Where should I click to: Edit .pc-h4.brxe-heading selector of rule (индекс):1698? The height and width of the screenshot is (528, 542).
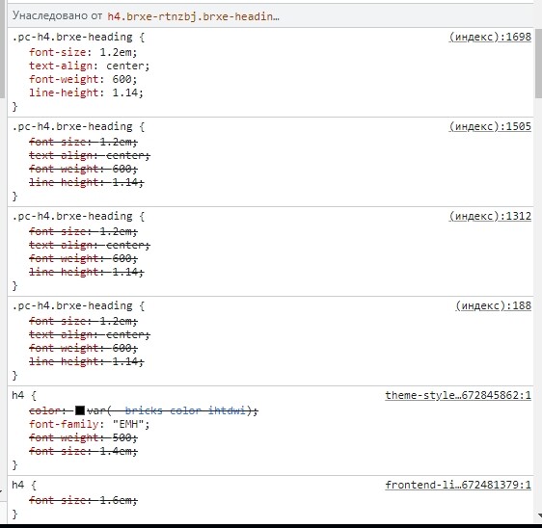click(72, 37)
